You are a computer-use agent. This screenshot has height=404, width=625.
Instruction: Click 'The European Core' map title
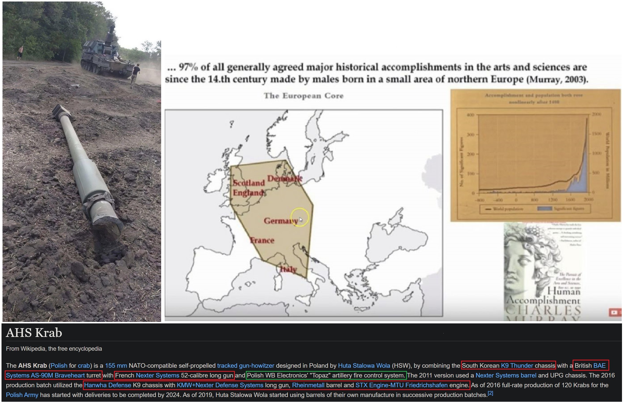coord(304,96)
